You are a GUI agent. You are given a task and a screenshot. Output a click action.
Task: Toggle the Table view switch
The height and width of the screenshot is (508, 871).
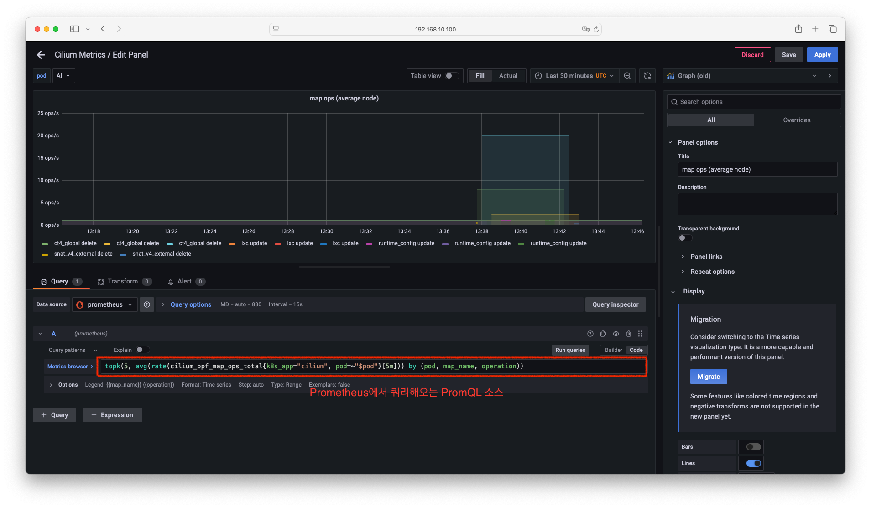(x=452, y=76)
